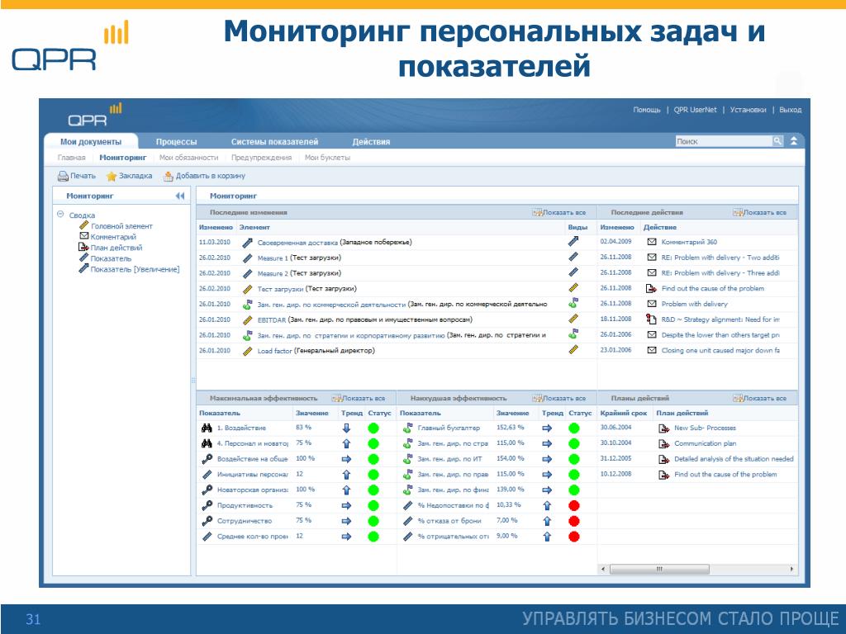This screenshot has height=634, width=846.
Task: Select Комментарий in the tree
Action: [x=113, y=237]
